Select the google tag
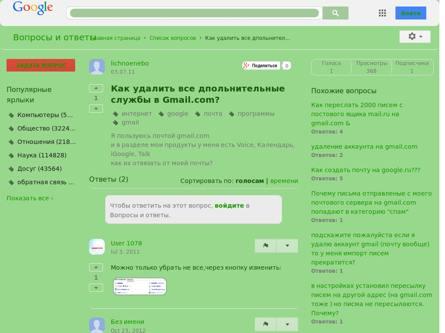Image resolution: width=445 pixels, height=333 pixels. click(x=178, y=114)
